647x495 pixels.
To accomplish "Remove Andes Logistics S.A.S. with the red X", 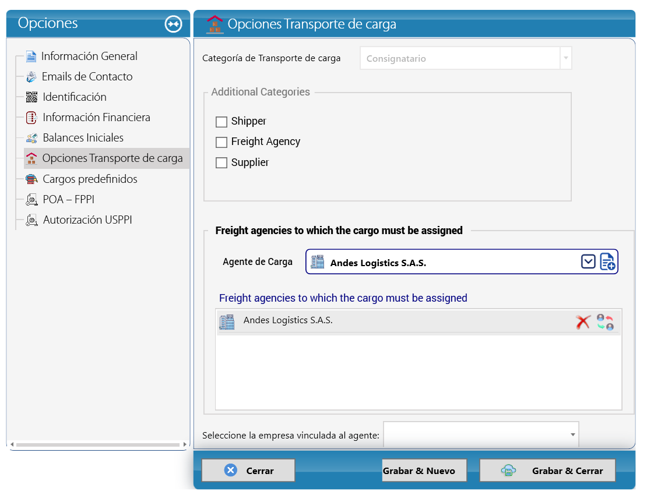I will (583, 322).
